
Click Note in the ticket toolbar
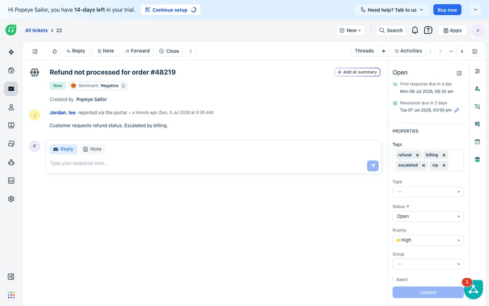coord(106,51)
